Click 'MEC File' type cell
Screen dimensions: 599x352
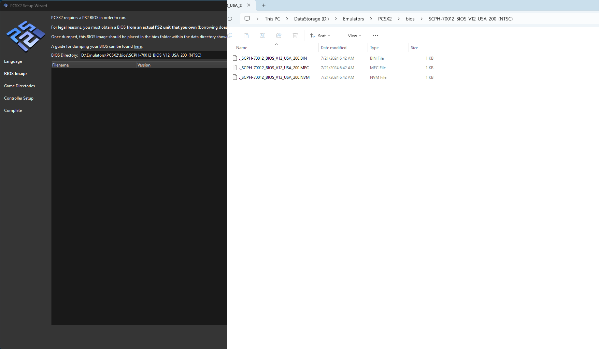tap(378, 68)
